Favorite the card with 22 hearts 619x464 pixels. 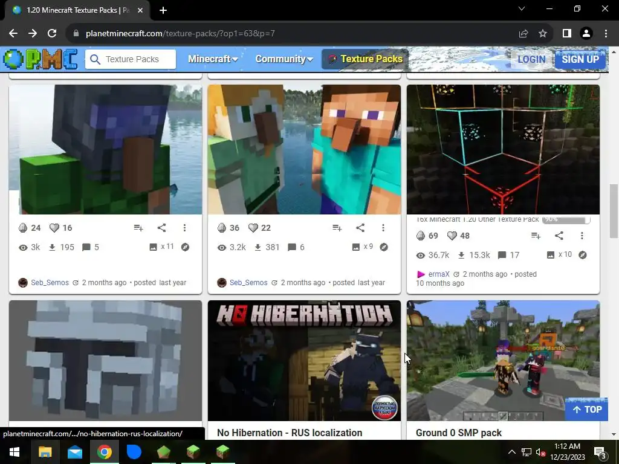click(x=253, y=228)
